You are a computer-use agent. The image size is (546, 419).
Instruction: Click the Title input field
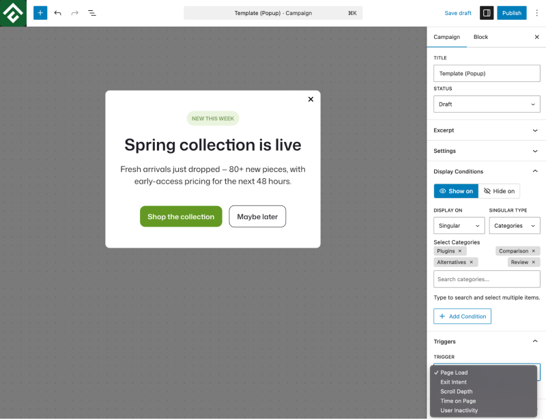487,74
